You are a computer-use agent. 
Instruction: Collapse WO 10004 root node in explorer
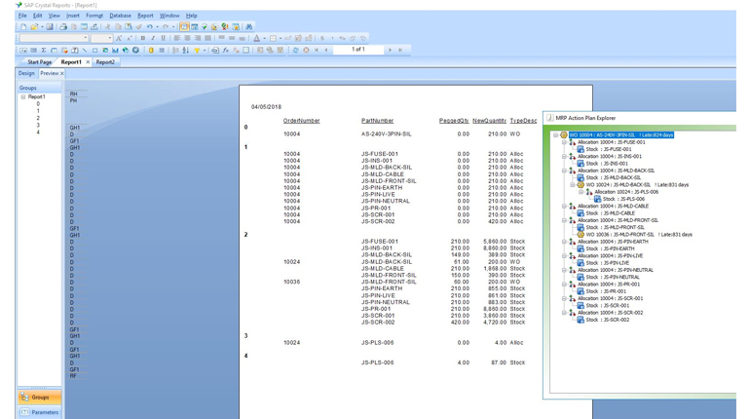[x=555, y=134]
